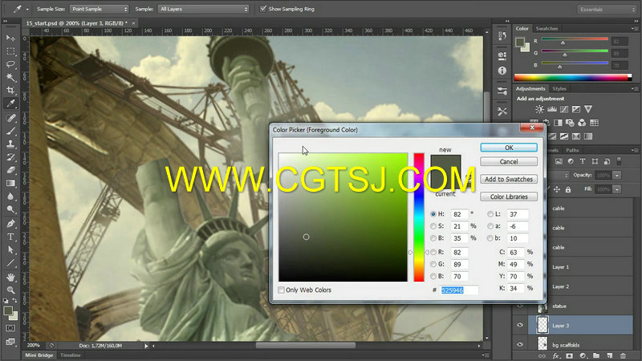Select the statue layer

[x=580, y=306]
